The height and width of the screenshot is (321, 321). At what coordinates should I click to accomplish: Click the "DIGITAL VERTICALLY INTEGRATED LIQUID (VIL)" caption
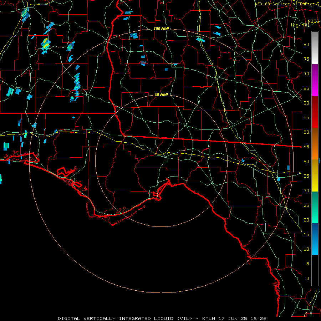(125, 319)
